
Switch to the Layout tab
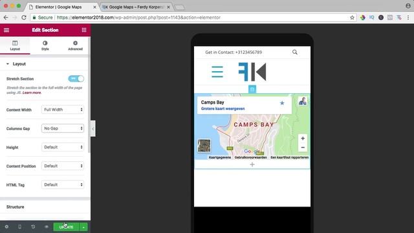coord(15,46)
